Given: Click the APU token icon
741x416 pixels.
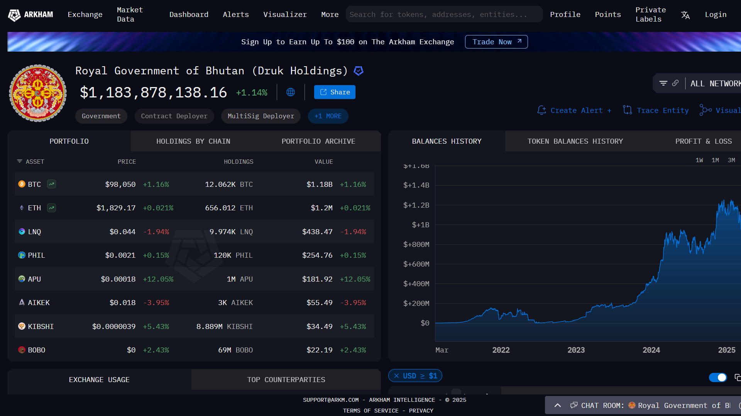Looking at the screenshot, I should click(x=22, y=279).
